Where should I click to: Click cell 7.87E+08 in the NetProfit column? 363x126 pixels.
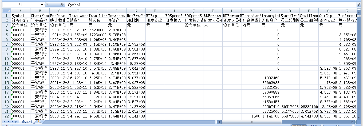(136, 59)
